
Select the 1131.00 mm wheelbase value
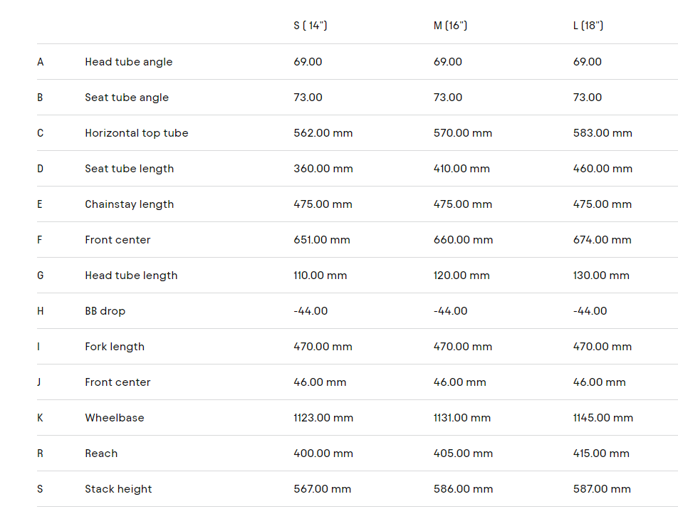[461, 418]
